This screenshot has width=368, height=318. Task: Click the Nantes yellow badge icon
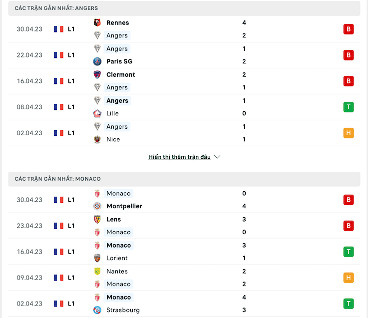click(x=97, y=271)
